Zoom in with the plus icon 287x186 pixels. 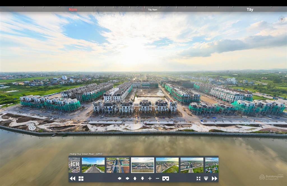[150, 178]
